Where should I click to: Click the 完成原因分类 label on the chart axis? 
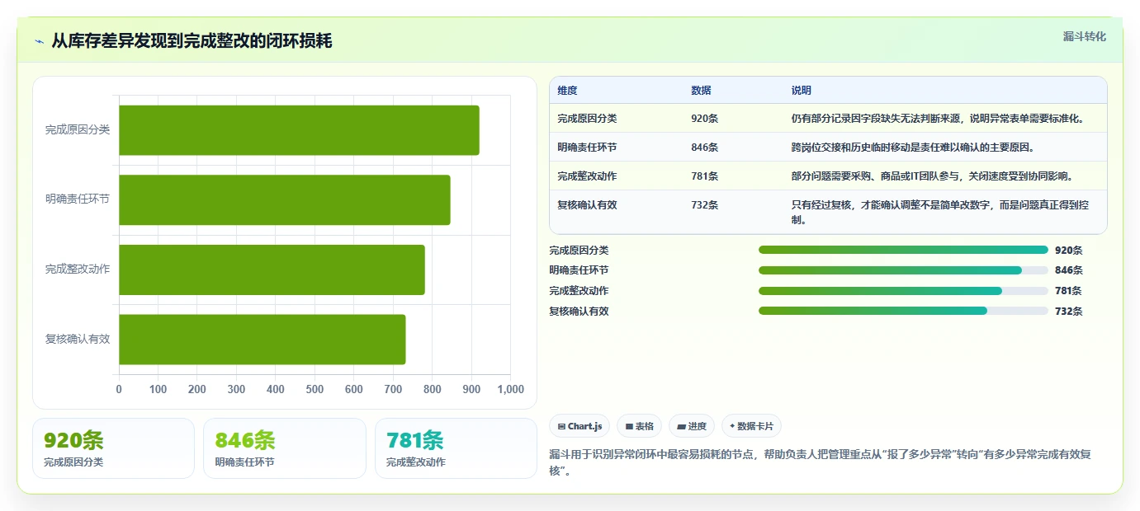[x=78, y=130]
